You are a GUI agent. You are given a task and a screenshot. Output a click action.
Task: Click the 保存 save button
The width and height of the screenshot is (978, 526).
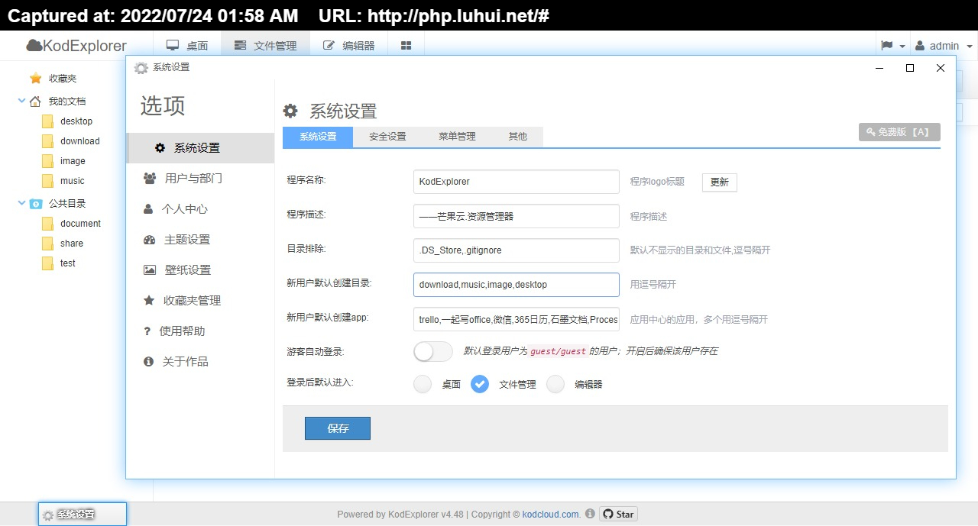338,428
